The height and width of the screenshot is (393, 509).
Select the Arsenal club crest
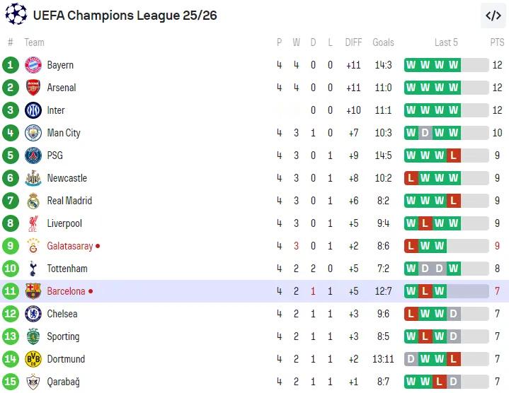point(33,88)
